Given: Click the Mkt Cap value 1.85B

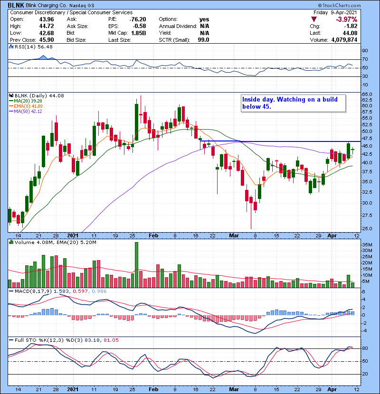Looking at the screenshot, I should (x=139, y=33).
